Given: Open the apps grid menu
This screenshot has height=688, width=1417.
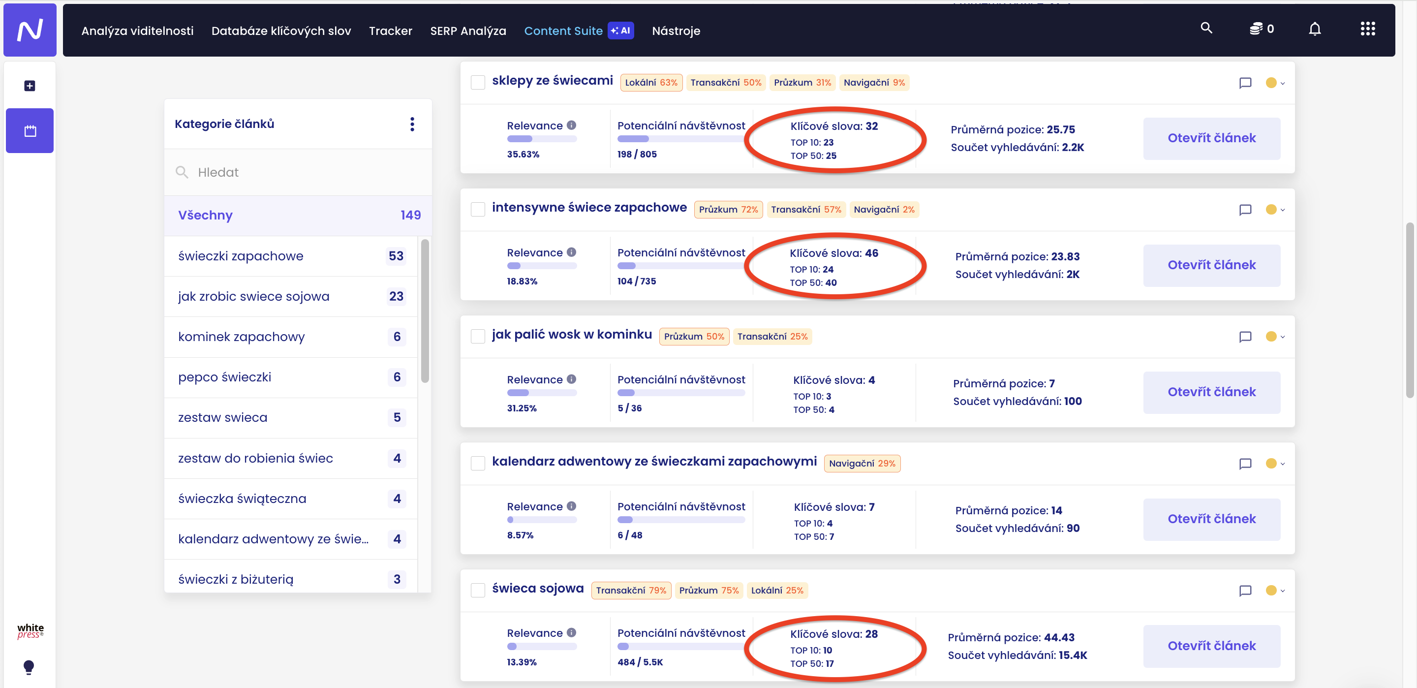Looking at the screenshot, I should click(1367, 29).
